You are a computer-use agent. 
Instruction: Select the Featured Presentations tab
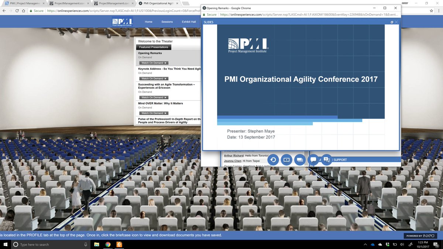click(x=154, y=47)
